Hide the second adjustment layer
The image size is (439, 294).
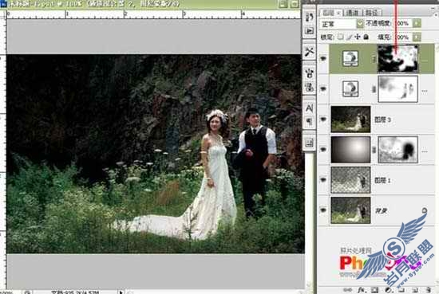pos(323,89)
